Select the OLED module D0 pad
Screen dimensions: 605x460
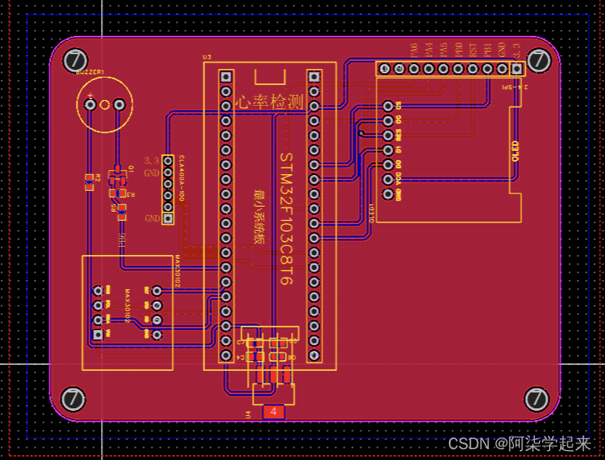[388, 164]
